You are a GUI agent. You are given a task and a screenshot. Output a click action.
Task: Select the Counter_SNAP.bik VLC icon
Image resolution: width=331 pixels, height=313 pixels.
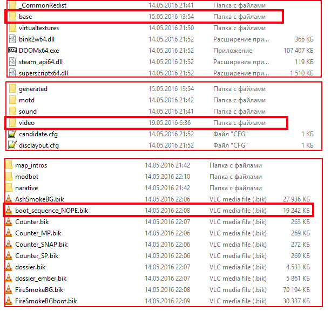(x=9, y=244)
